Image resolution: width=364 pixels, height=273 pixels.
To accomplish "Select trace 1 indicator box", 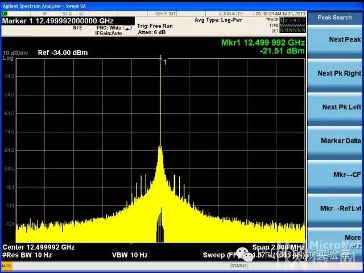I will [x=282, y=20].
